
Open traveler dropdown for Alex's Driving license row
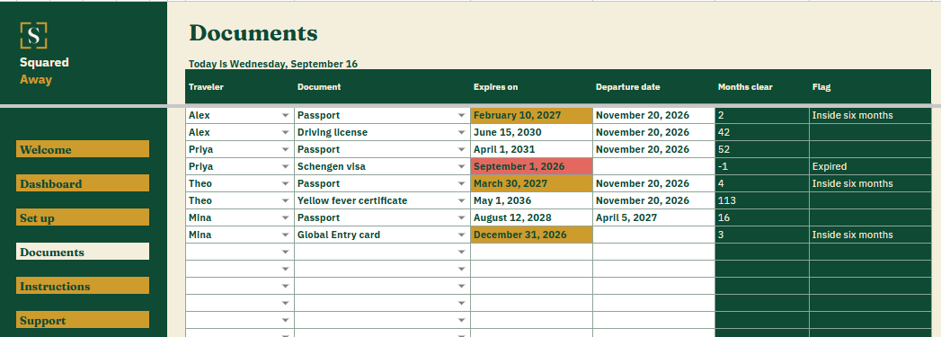pyautogui.click(x=286, y=132)
